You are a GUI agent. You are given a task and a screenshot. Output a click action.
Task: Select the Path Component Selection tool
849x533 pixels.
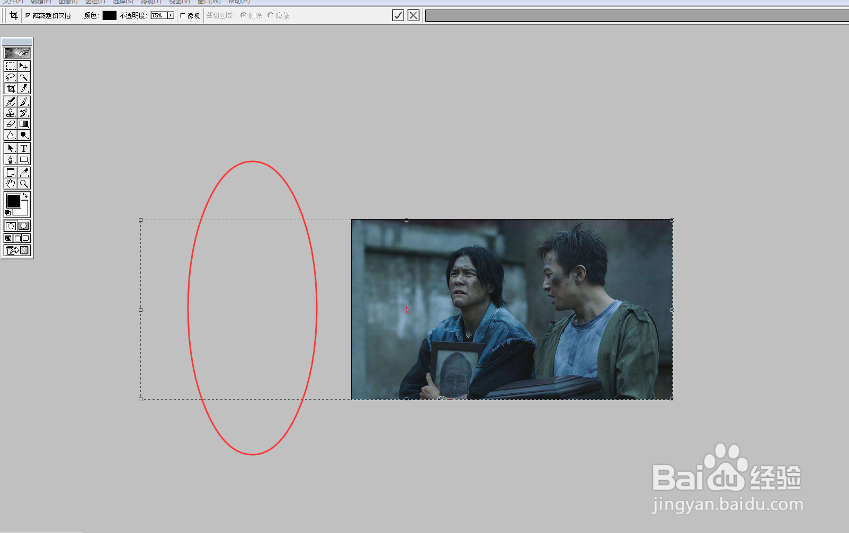click(10, 148)
